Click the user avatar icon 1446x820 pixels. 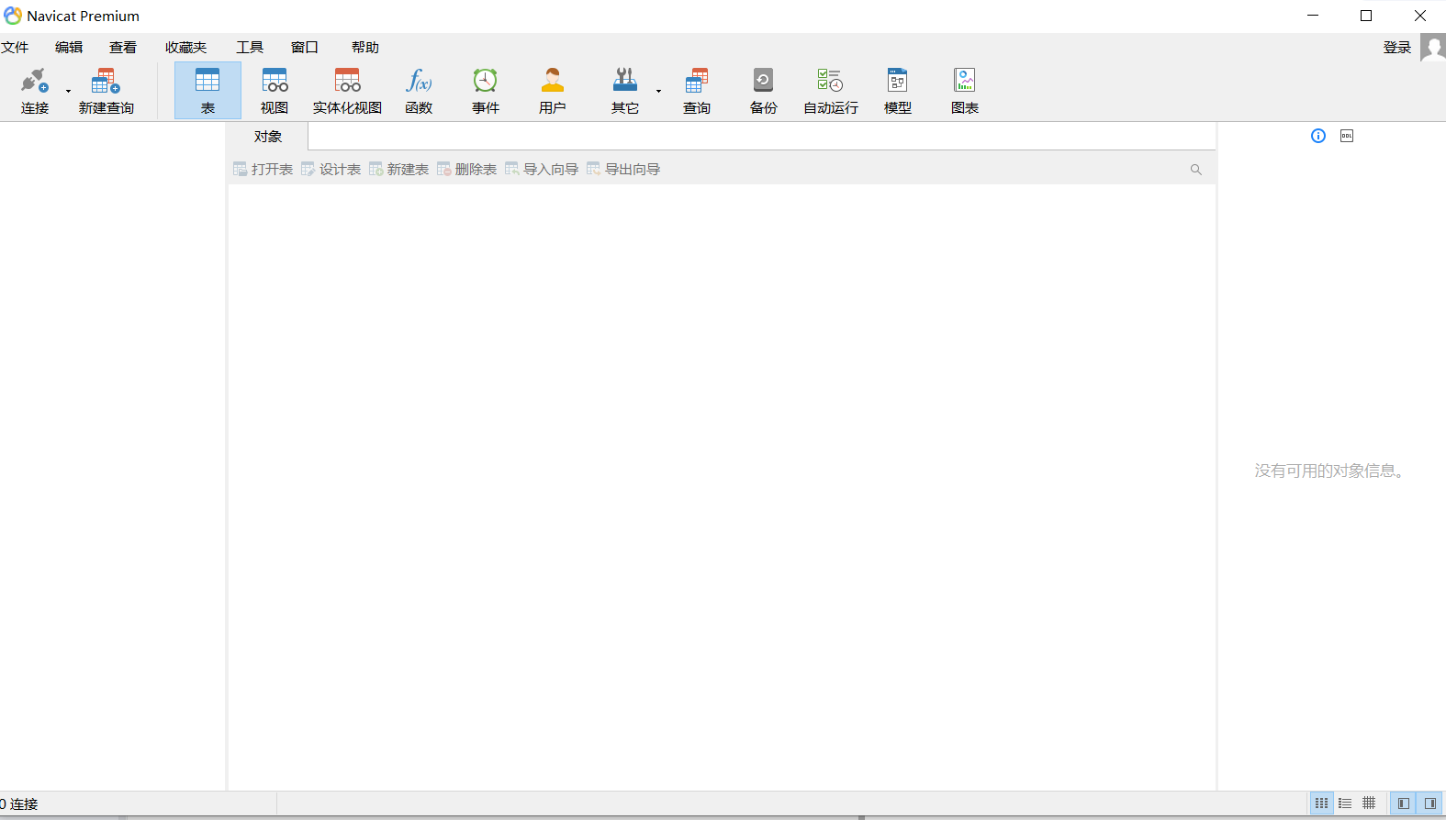1433,47
